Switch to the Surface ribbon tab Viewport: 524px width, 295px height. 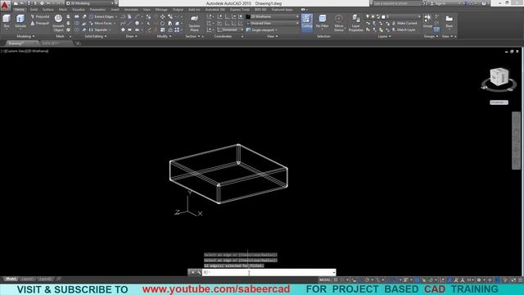(x=48, y=10)
